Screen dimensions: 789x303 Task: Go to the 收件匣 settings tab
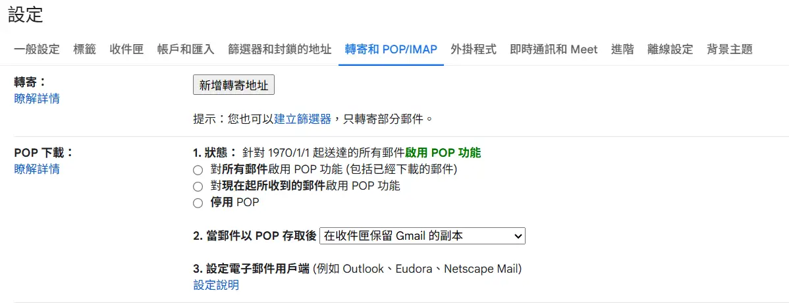(126, 49)
